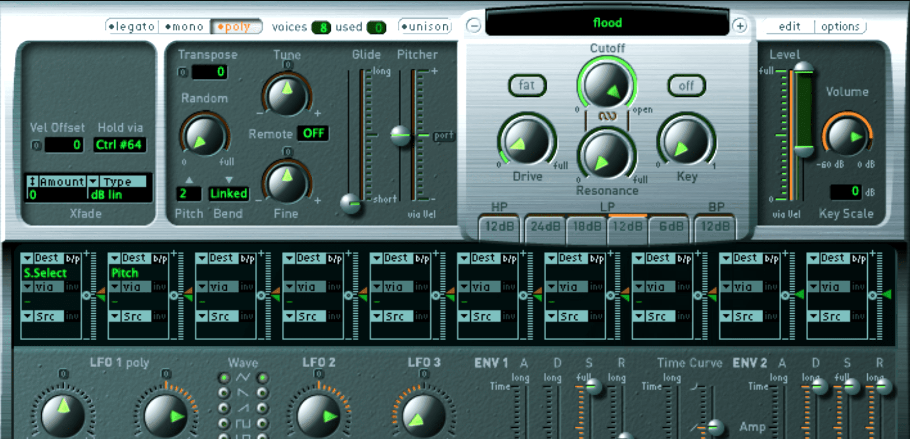Click the zero reset button above the Fine knob
This screenshot has width=910, height=439.
(x=288, y=151)
